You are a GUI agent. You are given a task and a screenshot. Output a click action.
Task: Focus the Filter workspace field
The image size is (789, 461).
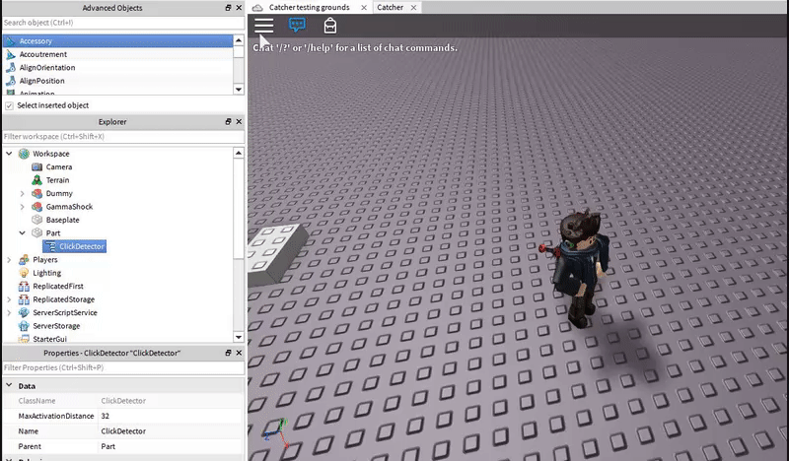(x=123, y=136)
